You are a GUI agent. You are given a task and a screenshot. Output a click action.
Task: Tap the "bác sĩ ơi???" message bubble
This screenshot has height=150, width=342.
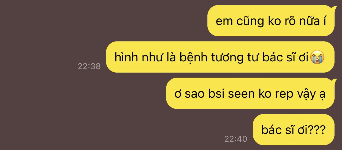tap(294, 130)
